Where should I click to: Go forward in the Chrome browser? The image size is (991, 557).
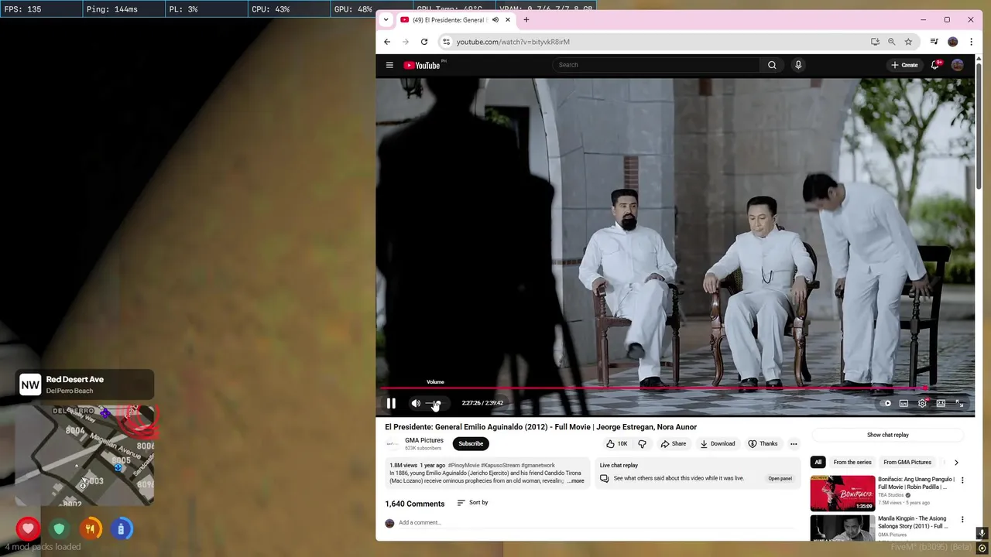point(406,42)
